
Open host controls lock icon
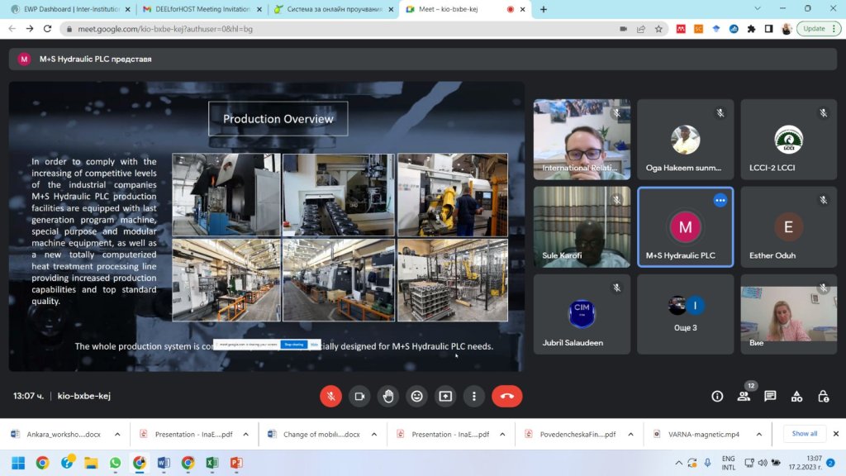[823, 396]
